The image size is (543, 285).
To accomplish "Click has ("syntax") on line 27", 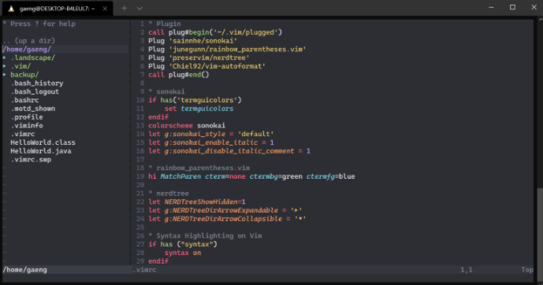I will [188, 244].
